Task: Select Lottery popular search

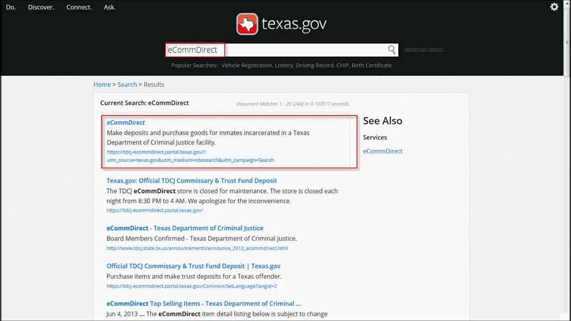Action: [x=284, y=65]
